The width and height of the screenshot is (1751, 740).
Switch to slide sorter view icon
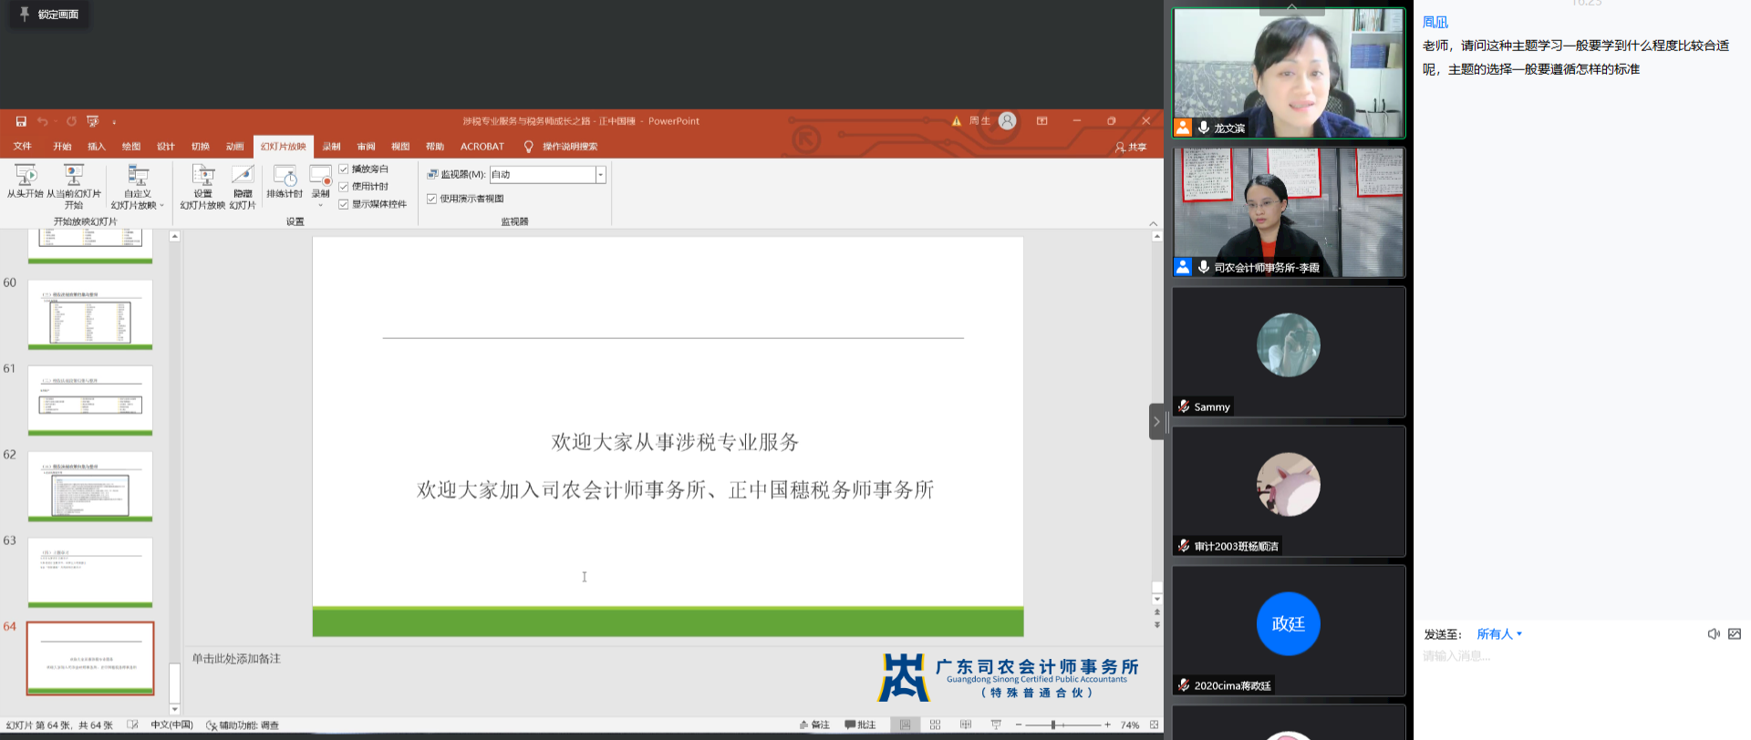935,725
